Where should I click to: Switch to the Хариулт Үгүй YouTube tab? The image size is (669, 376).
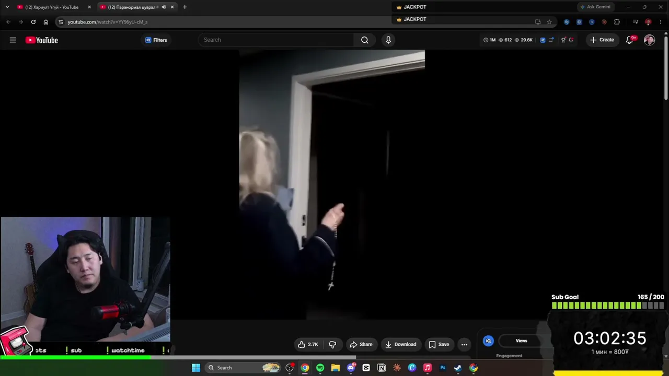pyautogui.click(x=52, y=7)
